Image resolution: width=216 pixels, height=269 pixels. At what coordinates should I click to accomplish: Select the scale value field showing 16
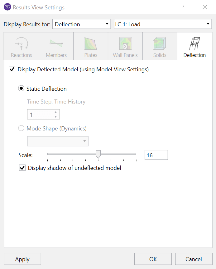coord(156,155)
